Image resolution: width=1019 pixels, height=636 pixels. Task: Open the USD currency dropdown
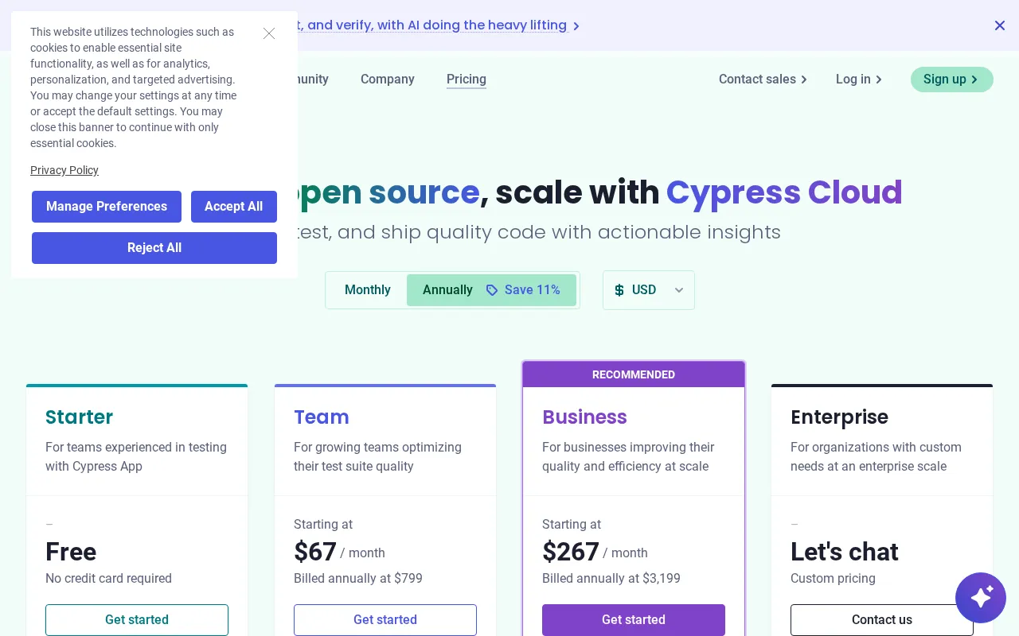click(649, 290)
